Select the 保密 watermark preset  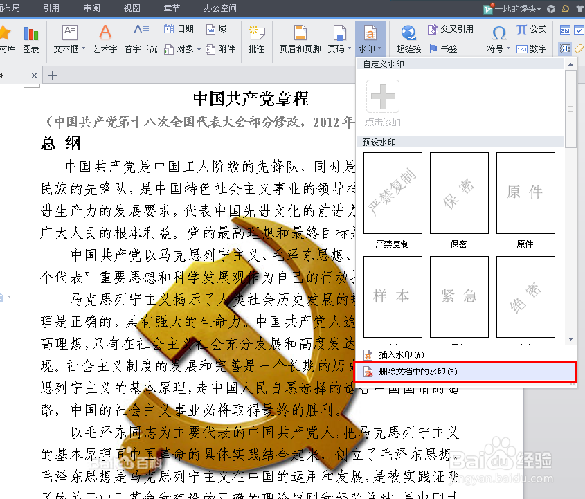(x=459, y=192)
